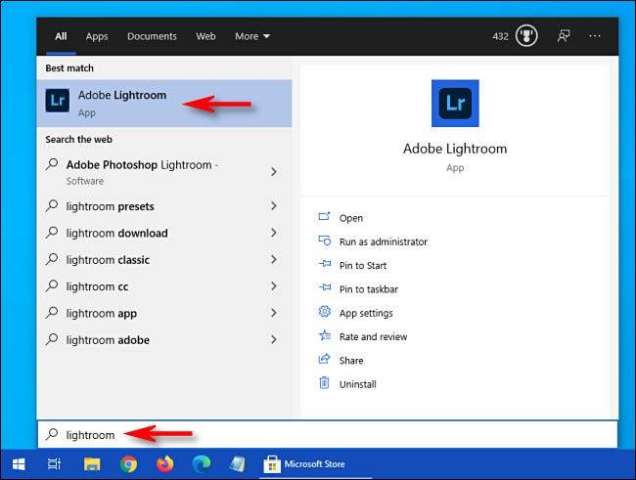Screen dimensions: 636x480
Task: Open Firefox from the taskbar
Action: (164, 463)
